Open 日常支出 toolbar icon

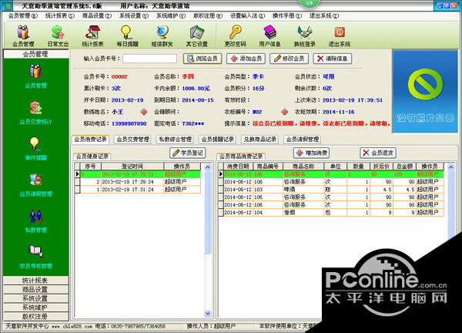tap(58, 36)
